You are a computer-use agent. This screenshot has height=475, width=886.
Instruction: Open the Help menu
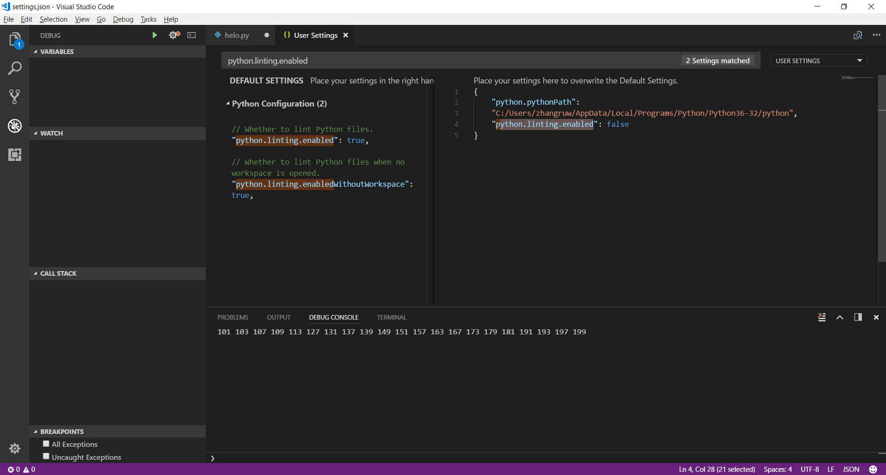(x=171, y=19)
